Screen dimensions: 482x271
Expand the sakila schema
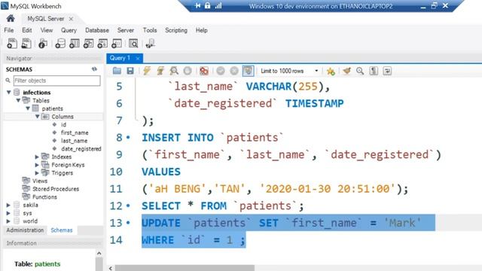[8, 205]
